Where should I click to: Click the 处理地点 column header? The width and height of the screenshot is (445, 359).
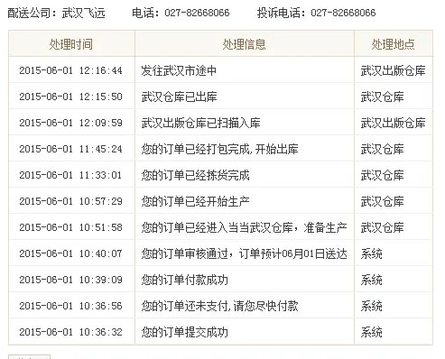click(393, 44)
